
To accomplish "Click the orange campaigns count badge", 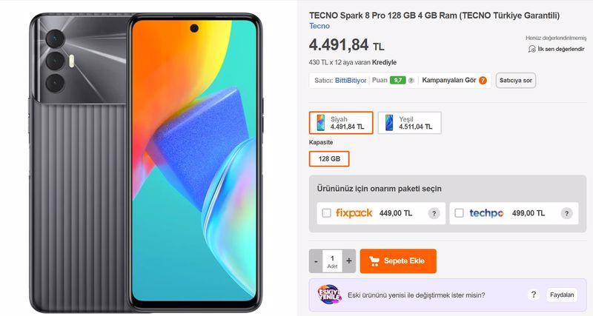I will (x=483, y=81).
